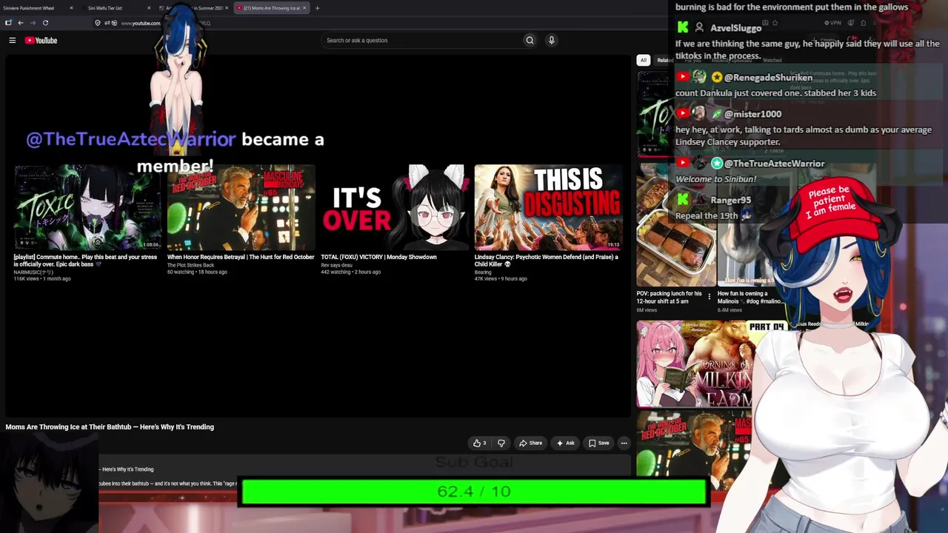Viewport: 948px width, 533px height.
Task: Visit the NARIMUSIC channel link
Action: (x=33, y=272)
